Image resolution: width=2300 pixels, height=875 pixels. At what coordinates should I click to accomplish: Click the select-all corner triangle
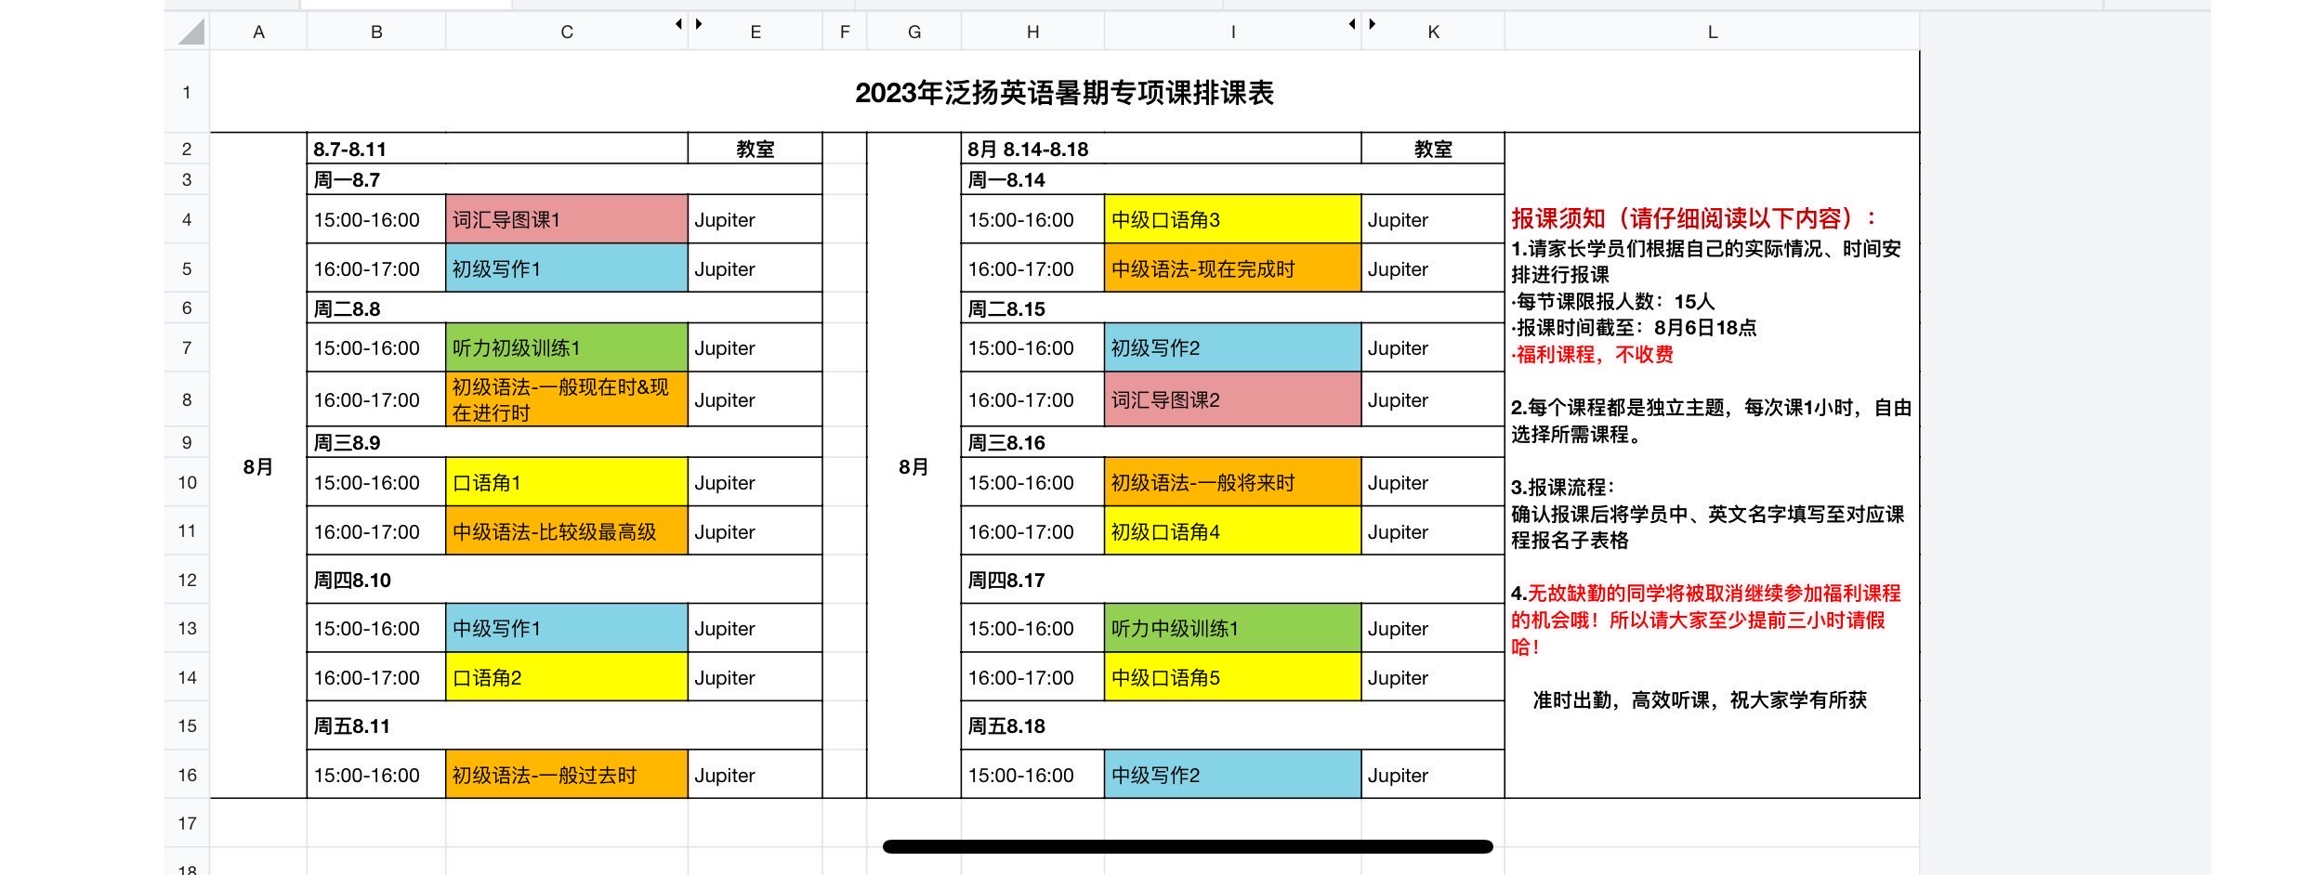click(x=191, y=33)
